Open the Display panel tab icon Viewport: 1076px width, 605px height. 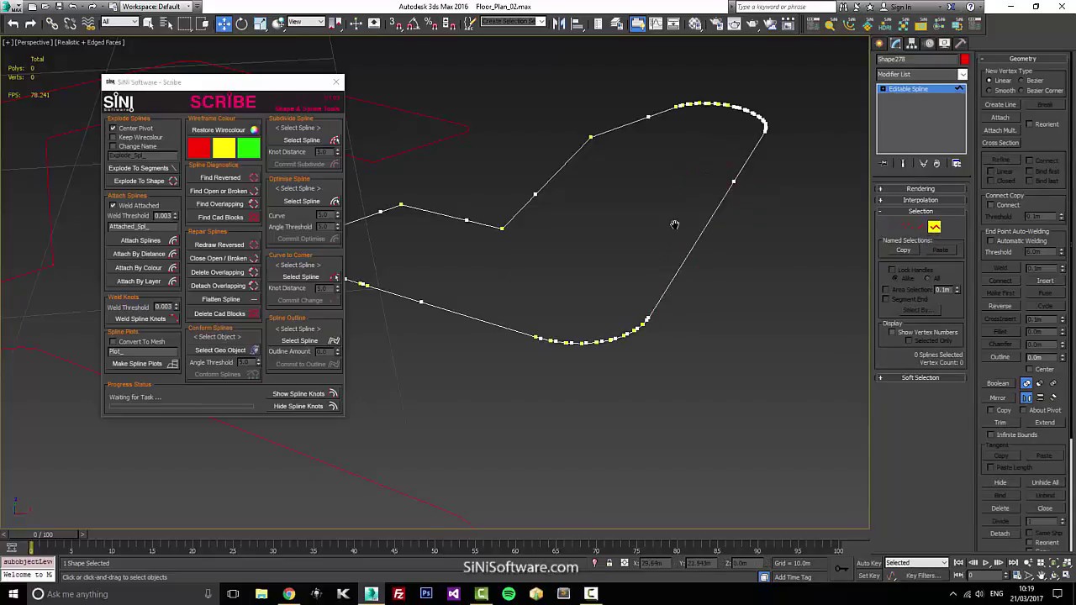(x=944, y=44)
